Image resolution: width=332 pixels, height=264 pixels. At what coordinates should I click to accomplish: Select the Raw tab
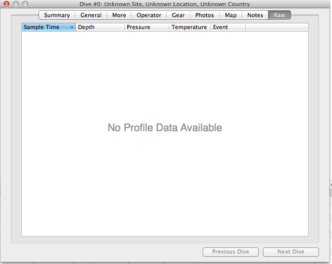(x=280, y=15)
